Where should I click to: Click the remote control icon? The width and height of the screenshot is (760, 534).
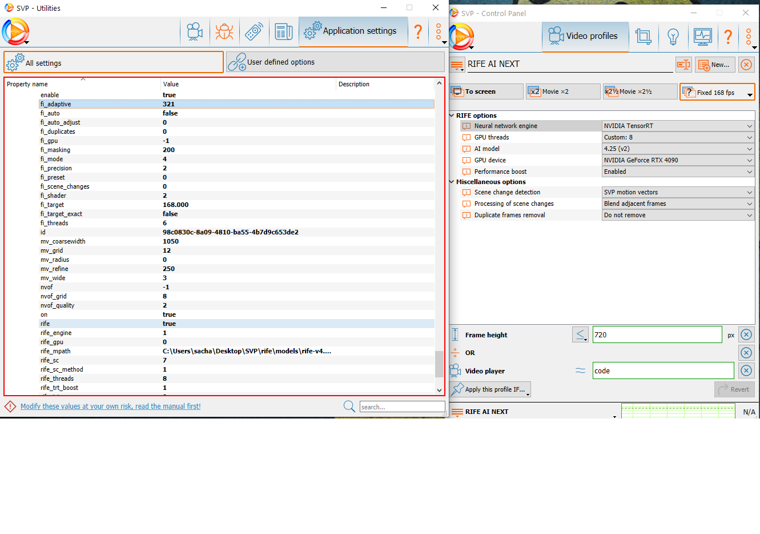[254, 31]
